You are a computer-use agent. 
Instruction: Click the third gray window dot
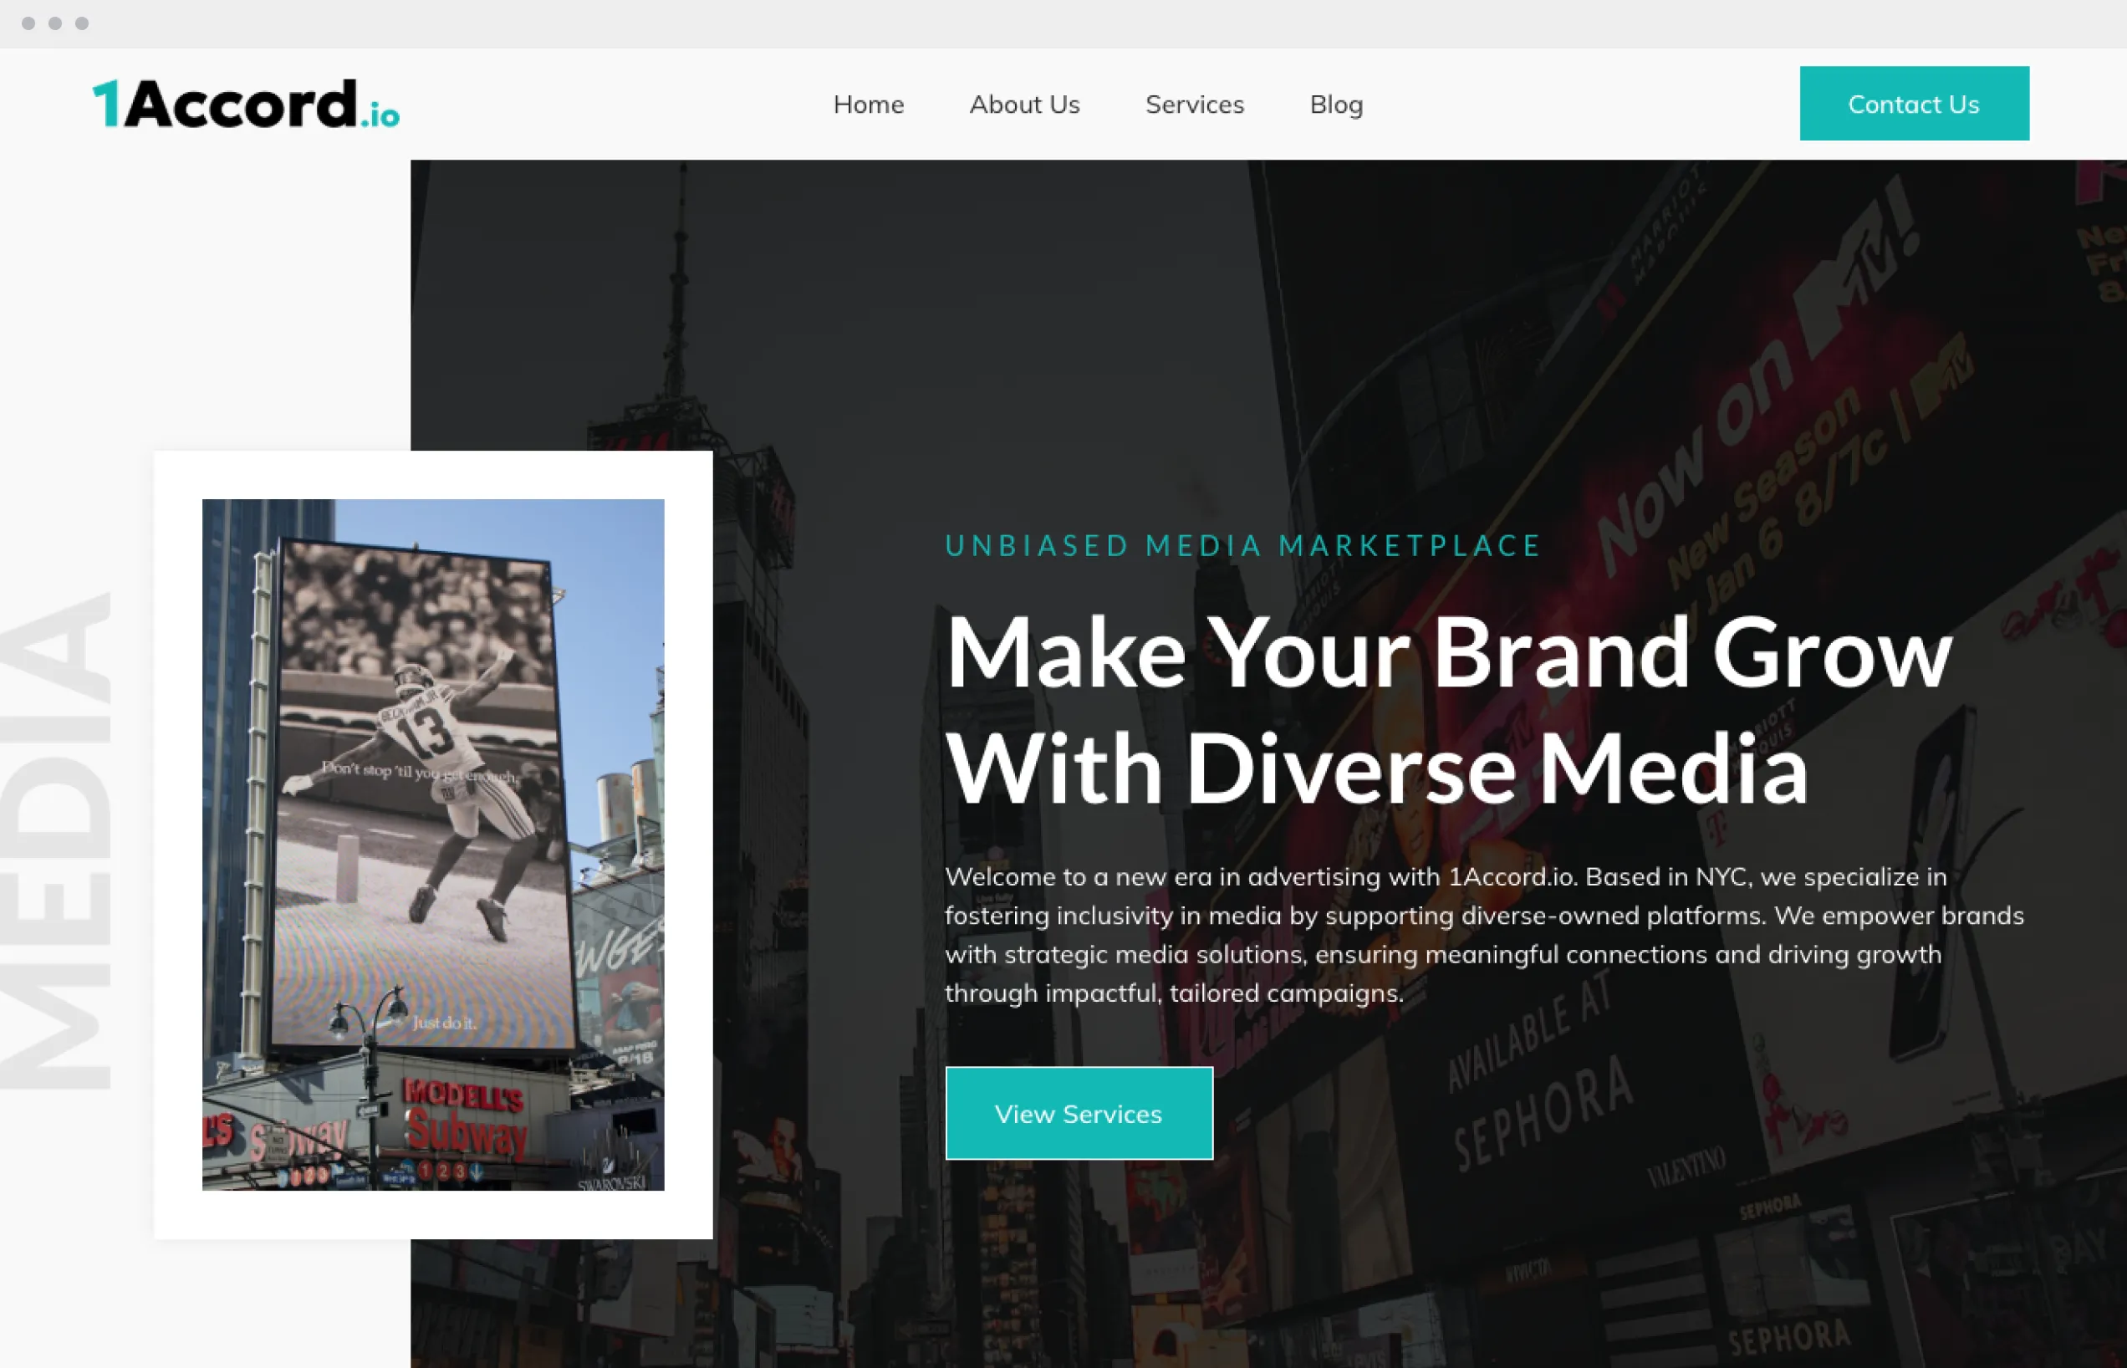(x=82, y=23)
